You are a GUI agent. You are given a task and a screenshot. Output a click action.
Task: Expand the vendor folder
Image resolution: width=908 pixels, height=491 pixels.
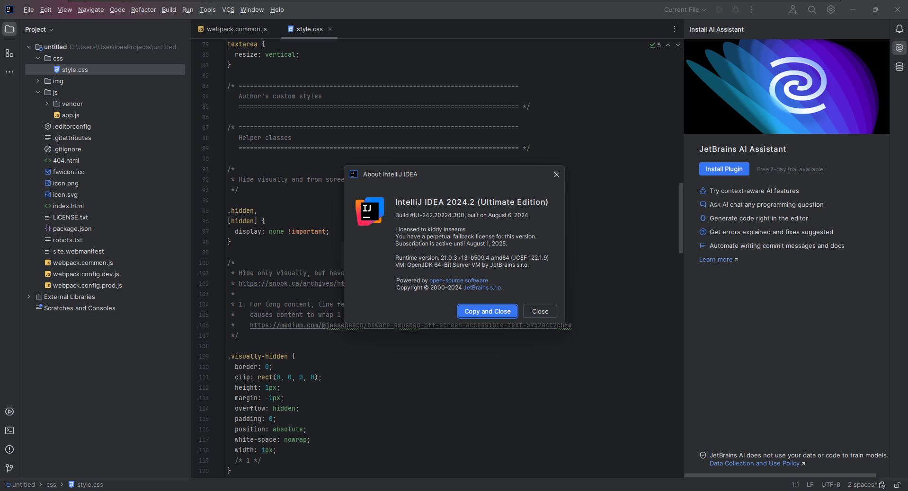(47, 104)
